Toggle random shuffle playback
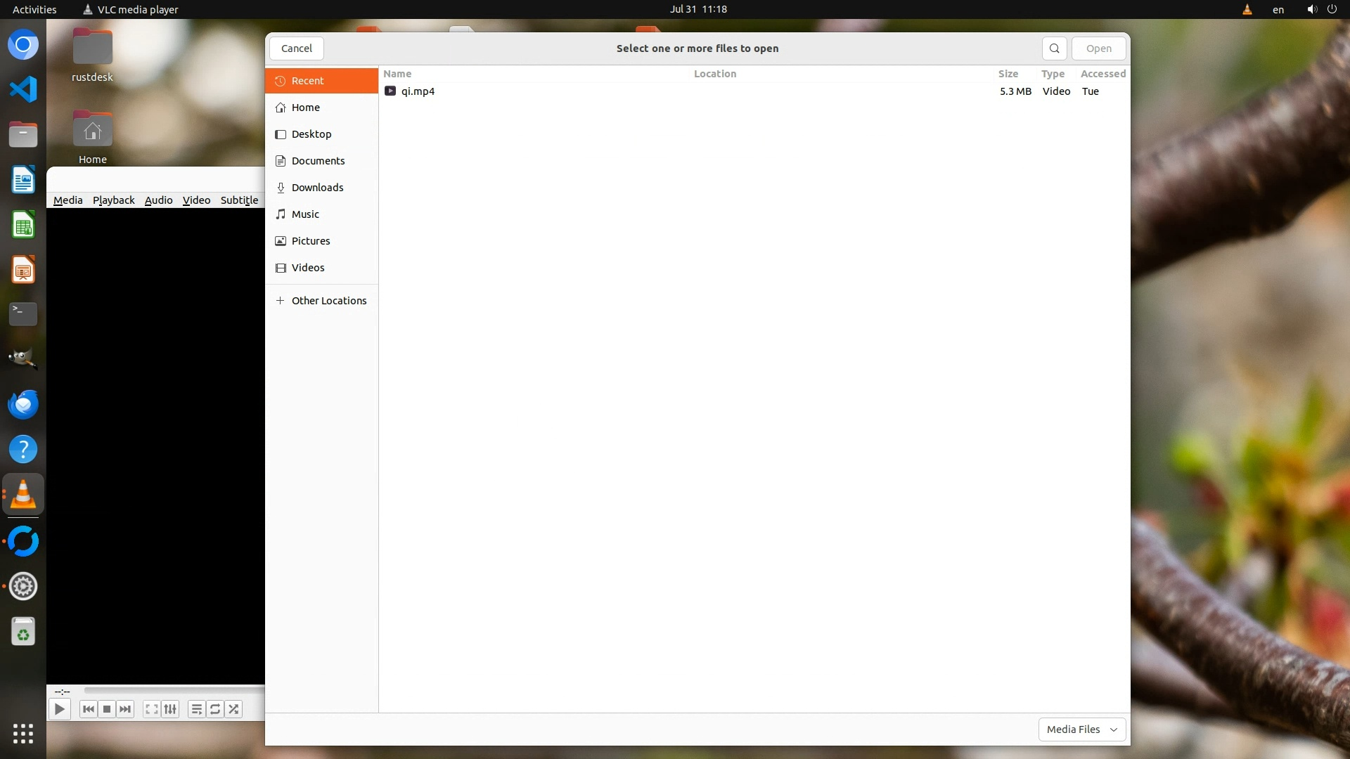This screenshot has width=1350, height=759. click(x=233, y=709)
